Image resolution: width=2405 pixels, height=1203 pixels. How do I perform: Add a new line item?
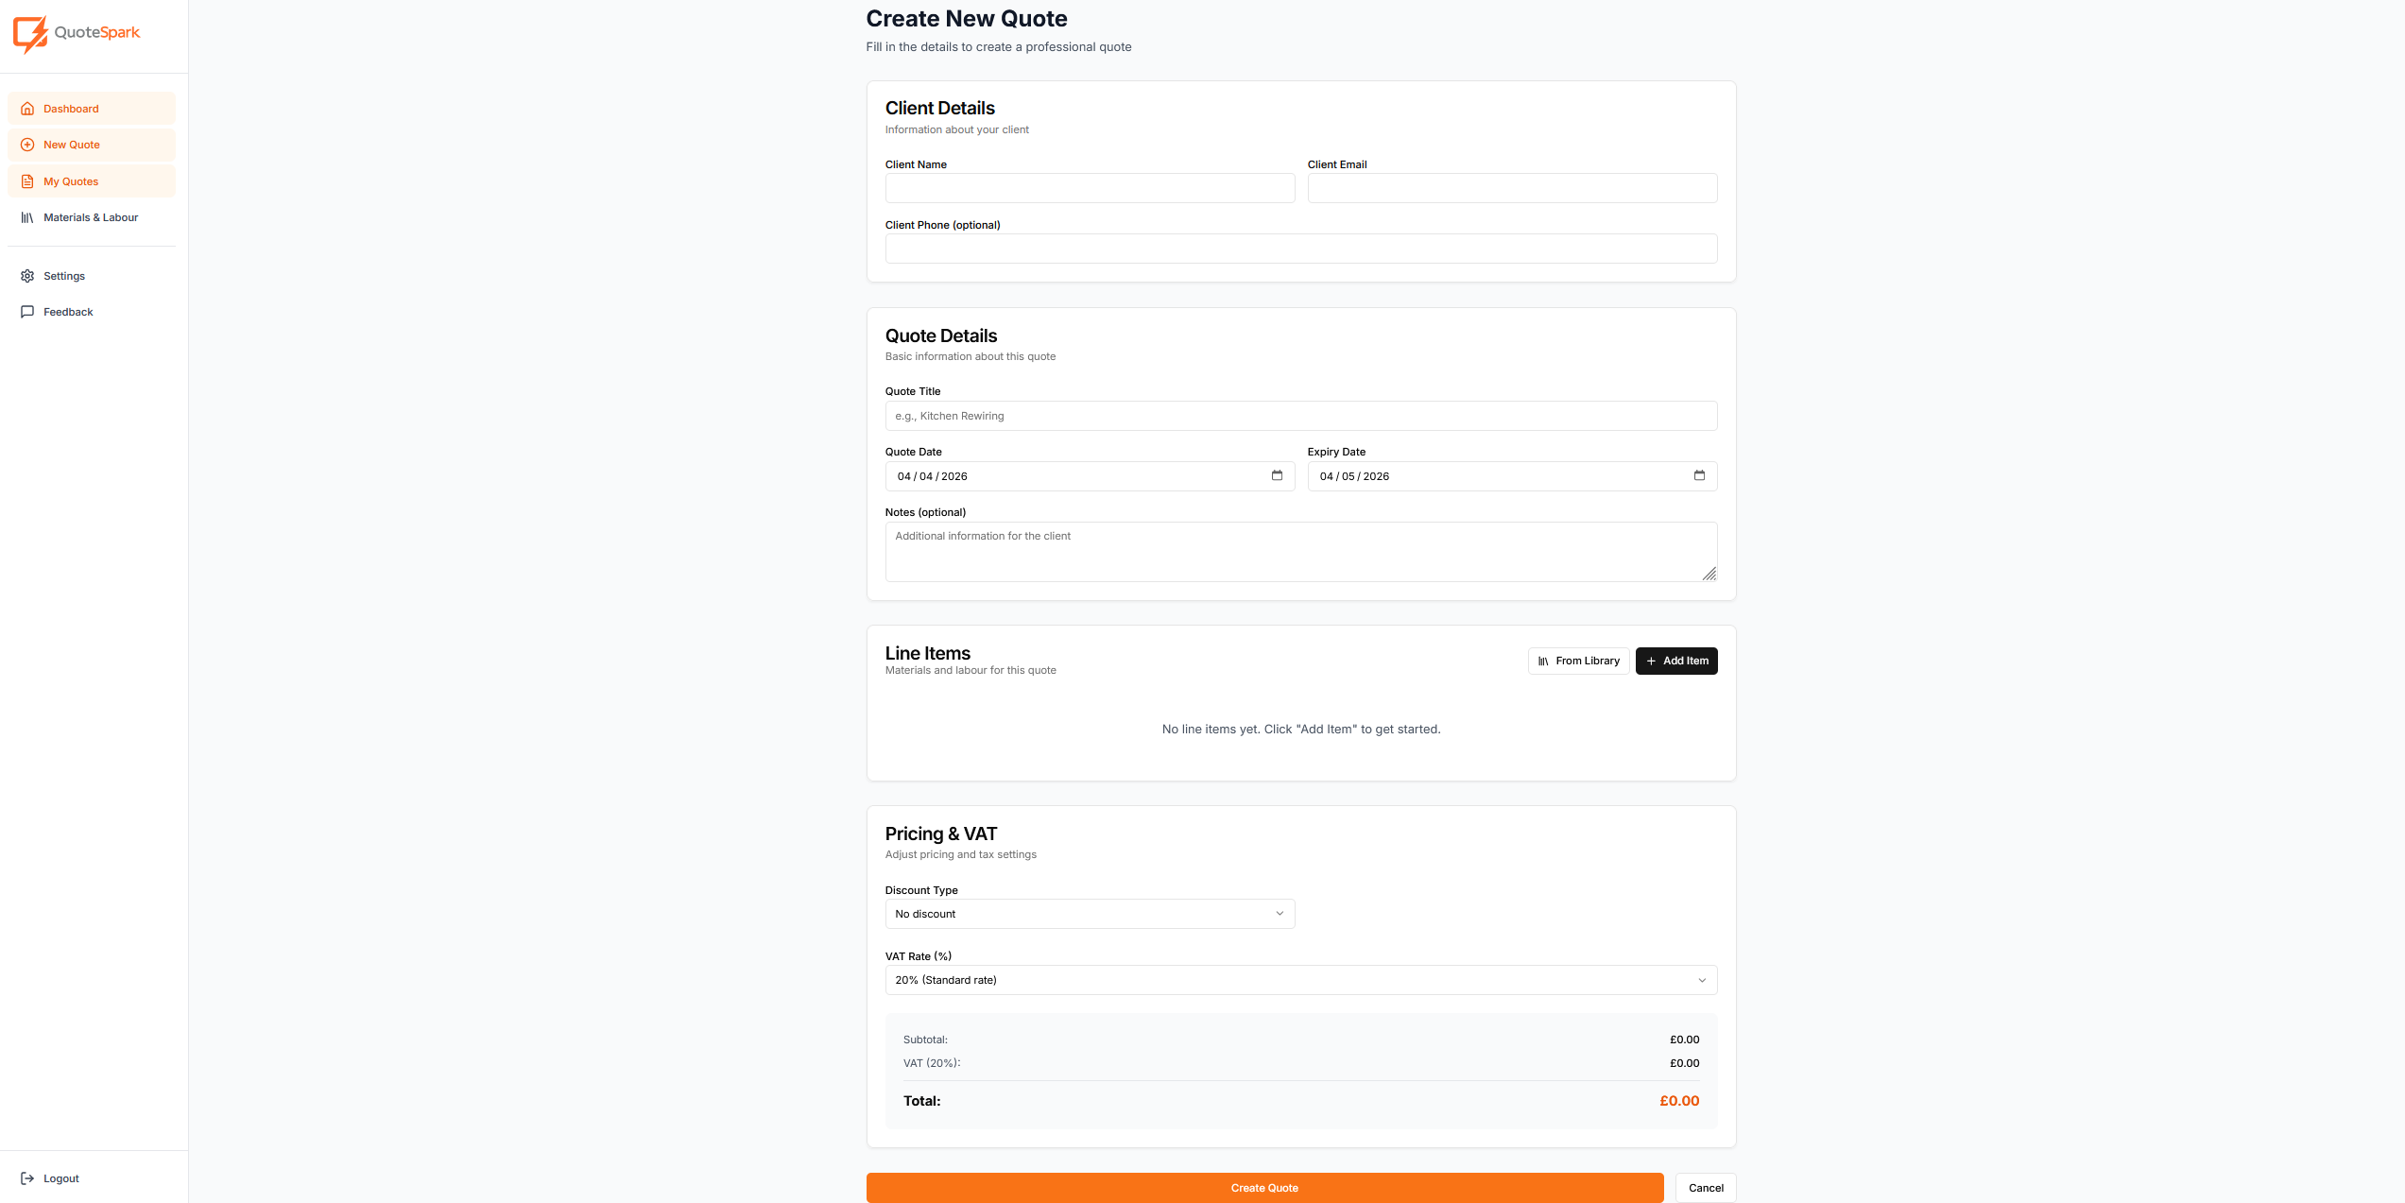point(1675,661)
